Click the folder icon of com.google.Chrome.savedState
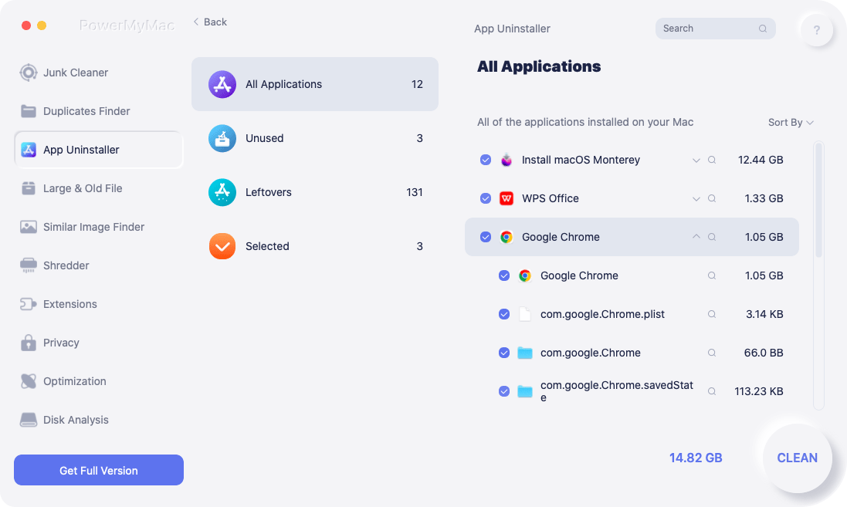847x507 pixels. coord(524,391)
